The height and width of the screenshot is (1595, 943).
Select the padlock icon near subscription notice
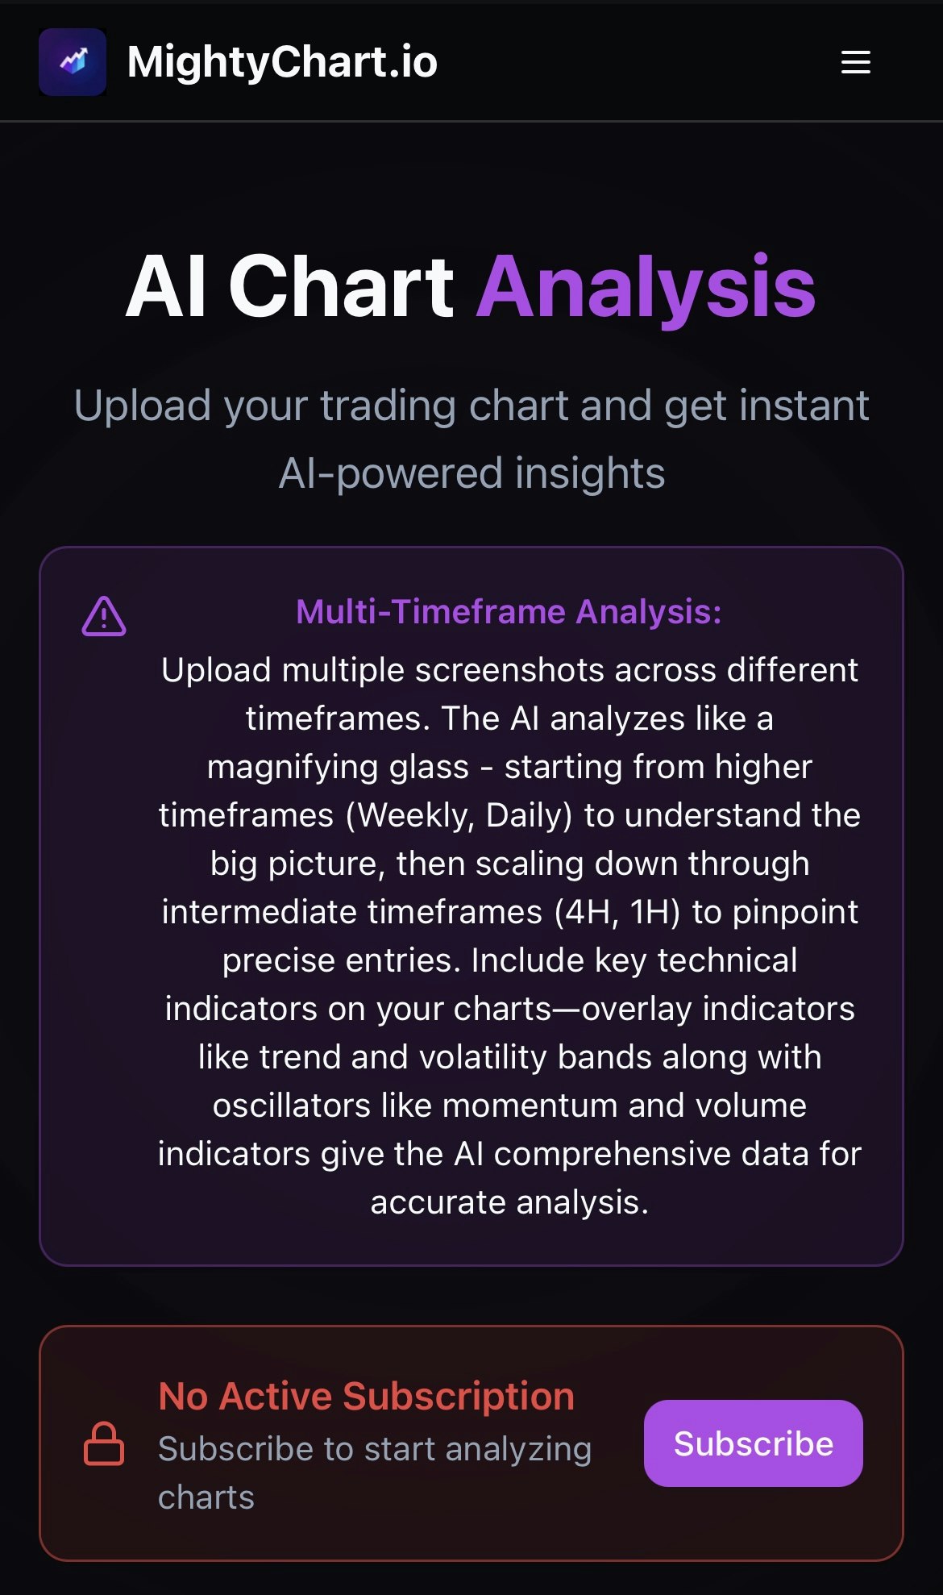(104, 1443)
